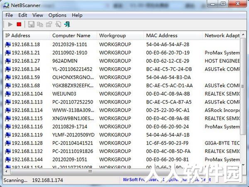
Task: Open the View menu
Action: tap(38, 15)
